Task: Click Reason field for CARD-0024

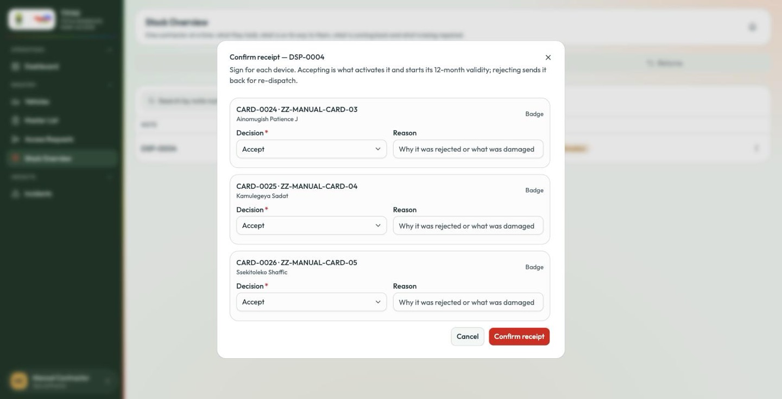Action: click(468, 149)
